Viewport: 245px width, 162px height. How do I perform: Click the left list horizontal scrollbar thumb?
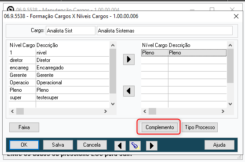click(20, 112)
